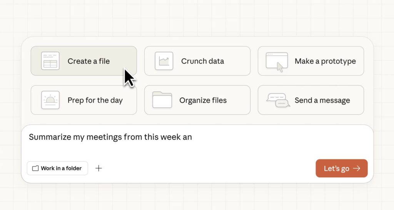This screenshot has height=210, width=394.
Task: Select the Create a file suggestion
Action: click(88, 61)
